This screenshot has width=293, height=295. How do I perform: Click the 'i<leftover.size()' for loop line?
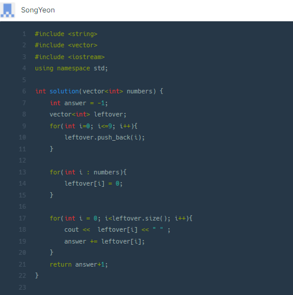[x=121, y=218]
